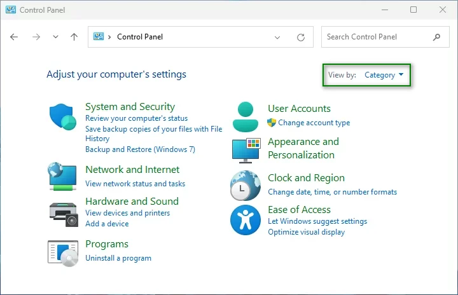Open User Accounts category
The height and width of the screenshot is (295, 458).
click(x=299, y=109)
